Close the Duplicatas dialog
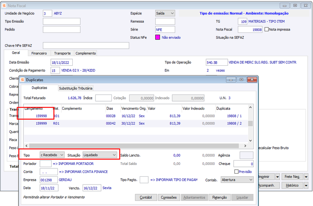The width and height of the screenshot is (313, 206). [x=252, y=80]
